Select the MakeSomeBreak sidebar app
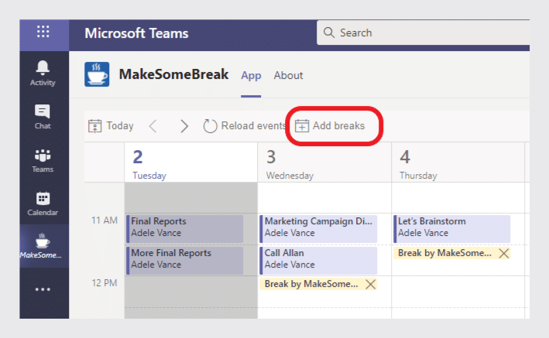The width and height of the screenshot is (549, 338). (43, 246)
